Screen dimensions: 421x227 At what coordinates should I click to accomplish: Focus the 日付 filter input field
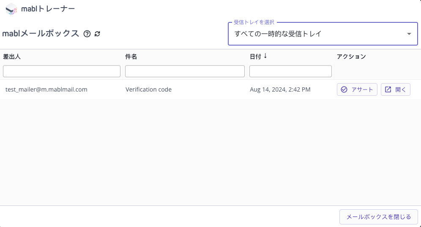(290, 71)
